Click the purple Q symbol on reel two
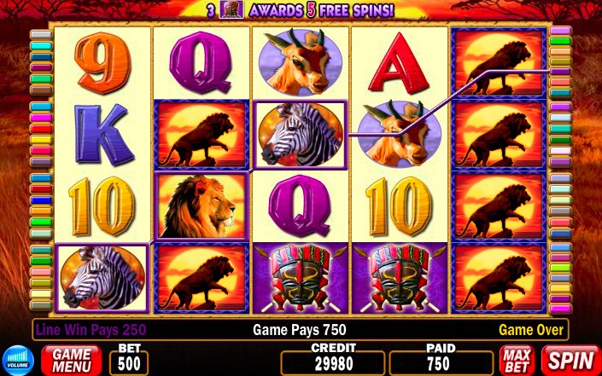 tap(202, 62)
